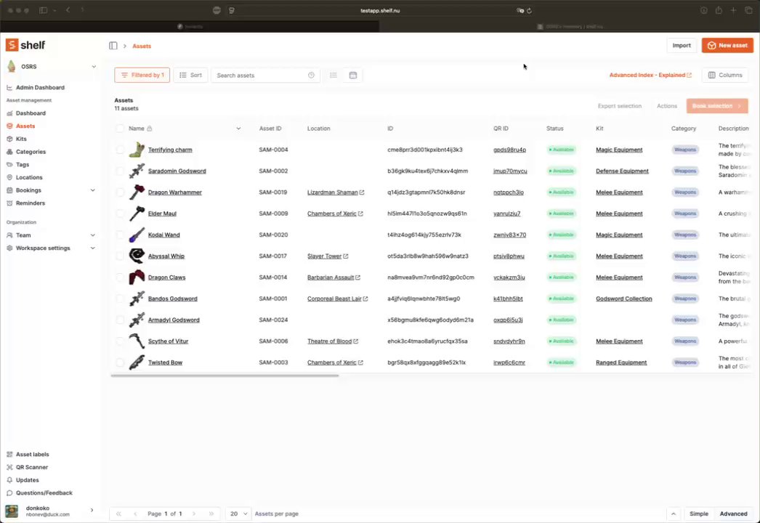Screen dimensions: 760x523
Task: Go to first page double-arrow icon
Action: click(x=118, y=514)
